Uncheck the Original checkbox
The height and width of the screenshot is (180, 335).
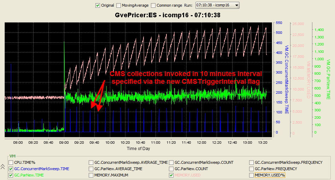[98, 5]
